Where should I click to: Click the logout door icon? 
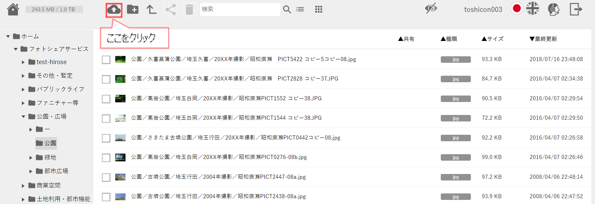click(576, 9)
